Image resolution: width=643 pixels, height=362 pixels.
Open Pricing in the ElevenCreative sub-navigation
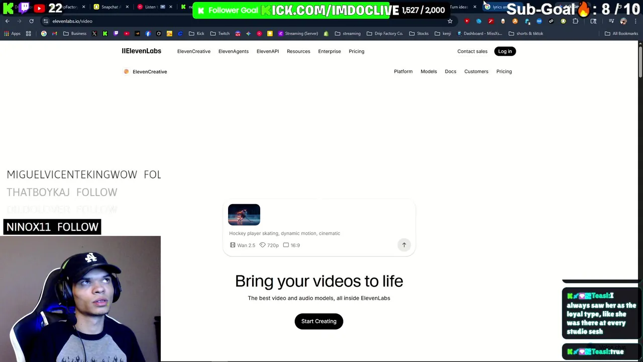click(504, 71)
